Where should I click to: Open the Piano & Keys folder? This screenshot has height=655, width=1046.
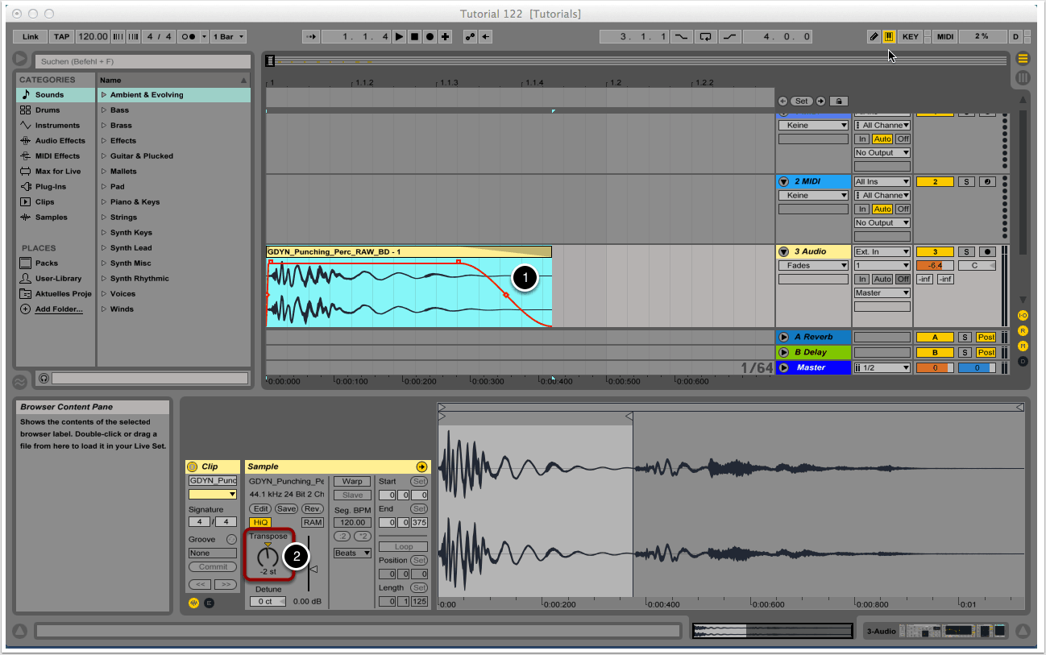135,202
